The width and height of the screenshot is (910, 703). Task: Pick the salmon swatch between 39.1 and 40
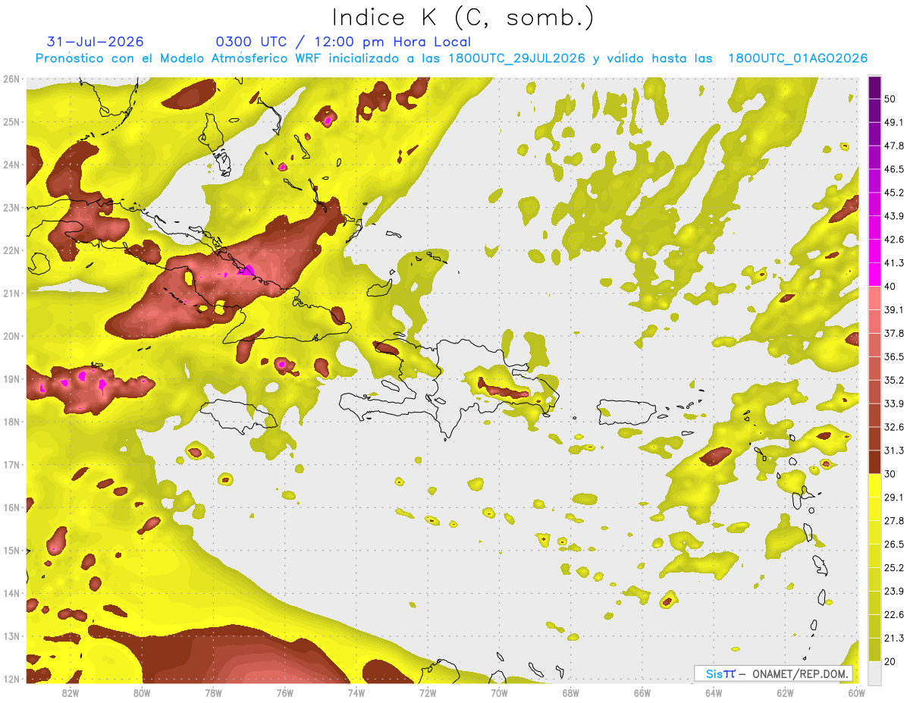click(874, 298)
